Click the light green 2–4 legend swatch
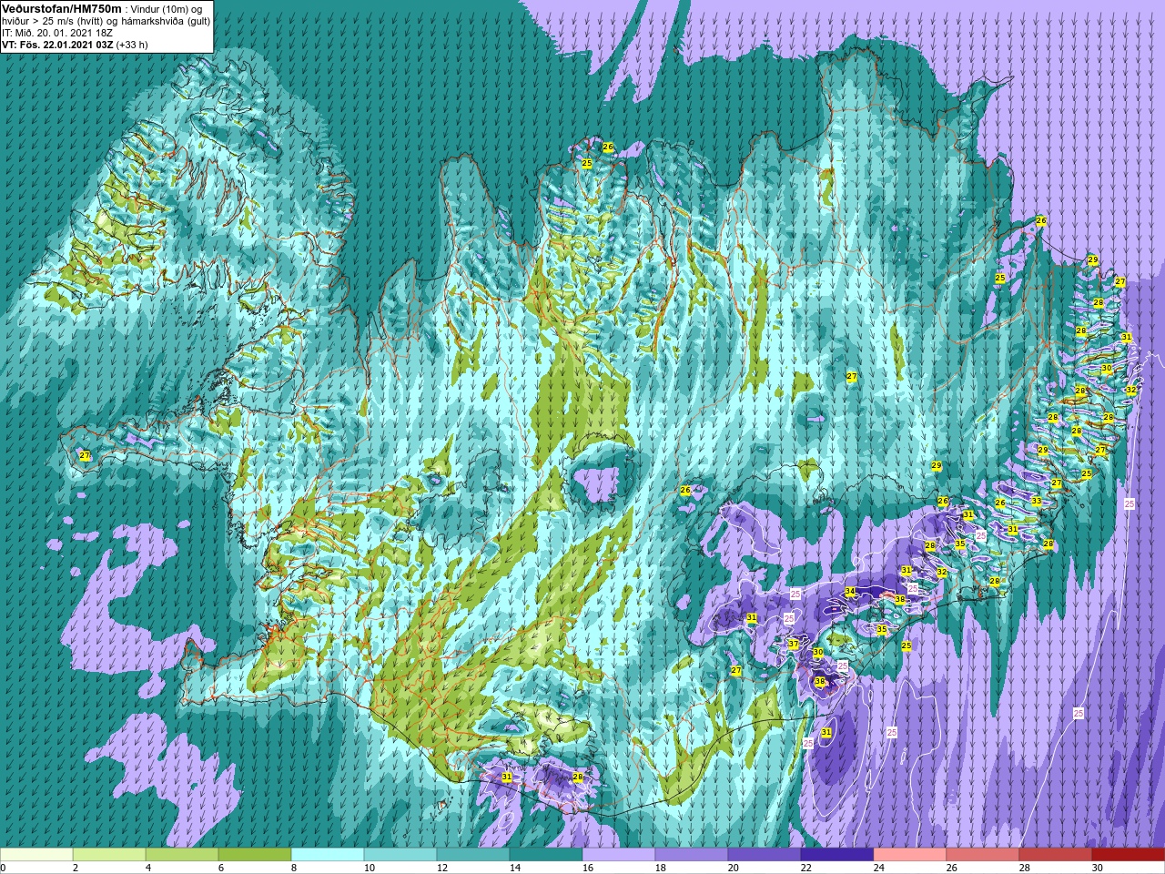This screenshot has height=874, width=1165. [x=109, y=855]
